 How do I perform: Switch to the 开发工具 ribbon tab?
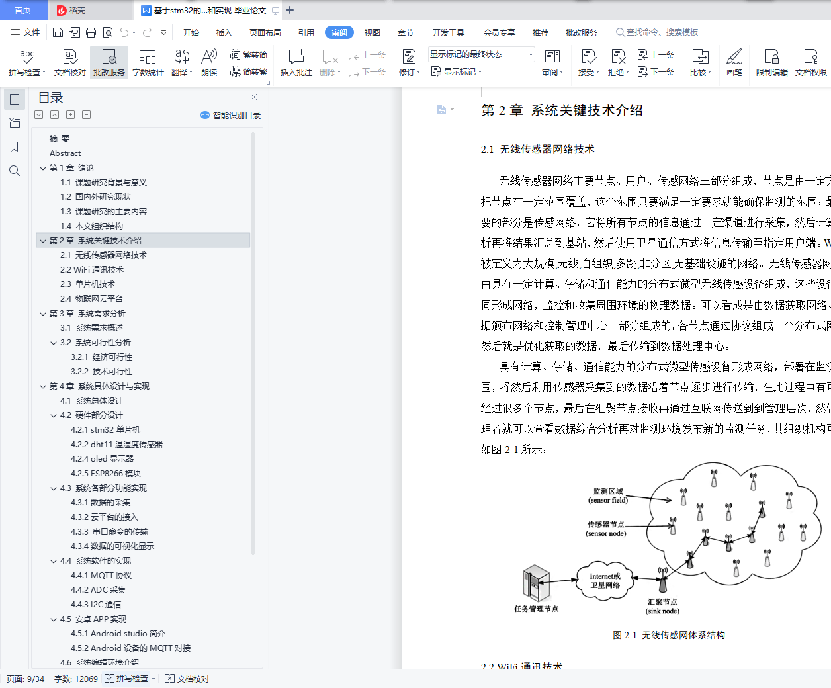coord(449,32)
